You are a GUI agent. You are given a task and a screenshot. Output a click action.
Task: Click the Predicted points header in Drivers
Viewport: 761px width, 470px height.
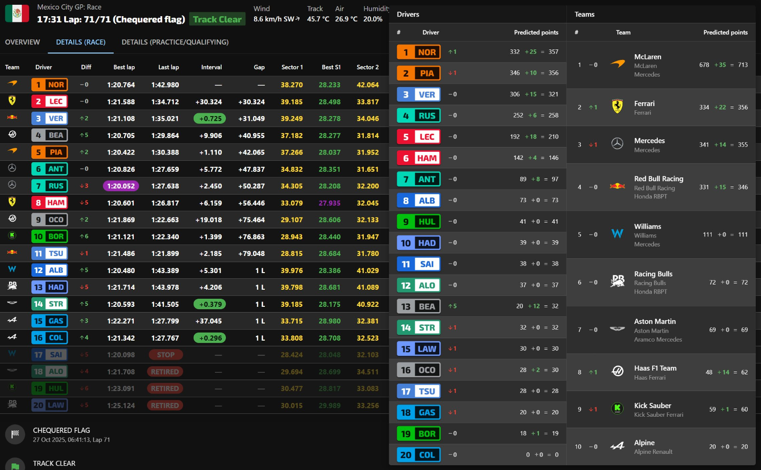tap(536, 32)
